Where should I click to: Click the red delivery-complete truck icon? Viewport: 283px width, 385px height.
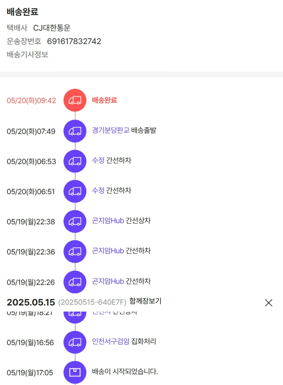(75, 100)
